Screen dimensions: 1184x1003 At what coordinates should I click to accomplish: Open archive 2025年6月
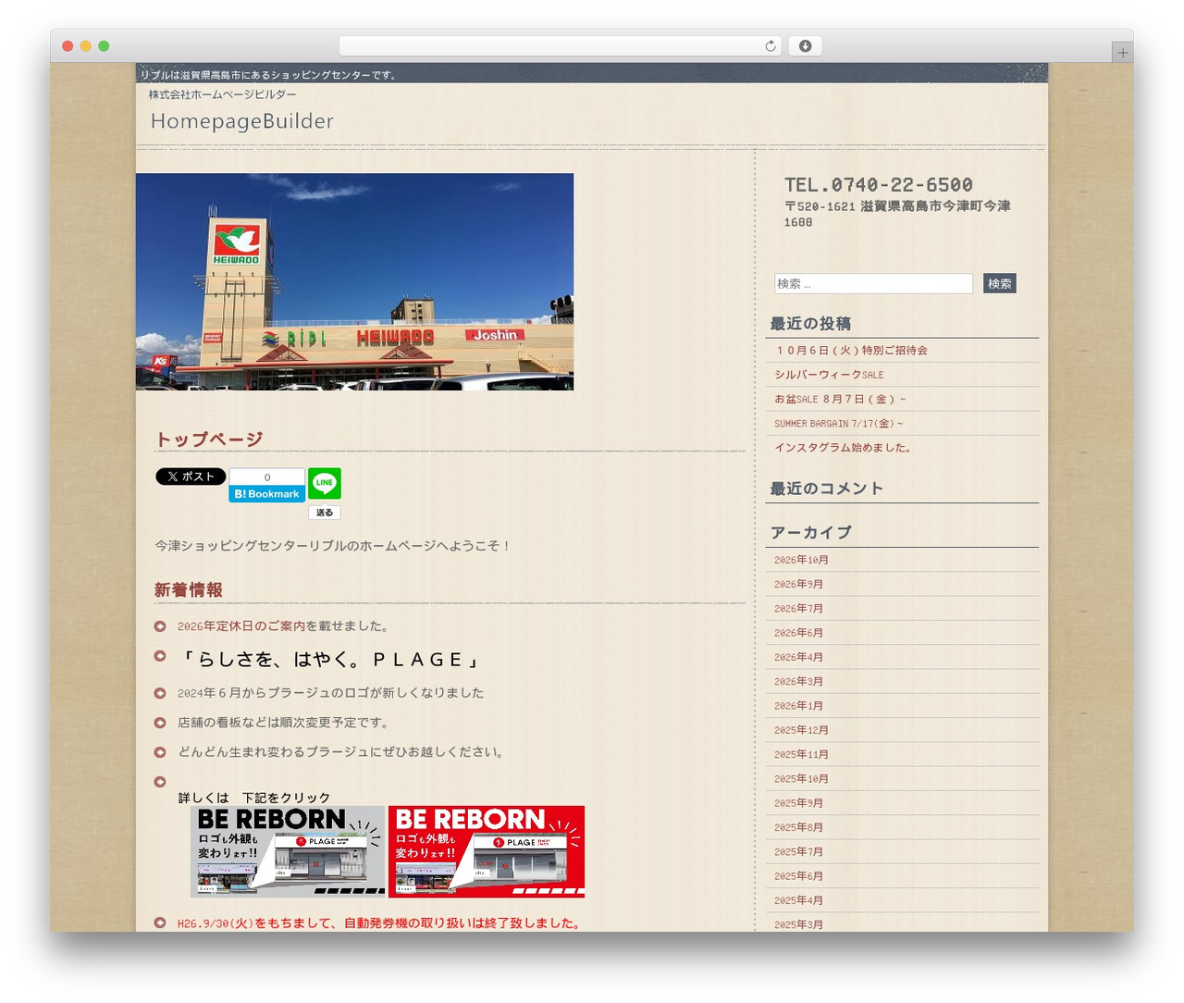pyautogui.click(x=798, y=876)
